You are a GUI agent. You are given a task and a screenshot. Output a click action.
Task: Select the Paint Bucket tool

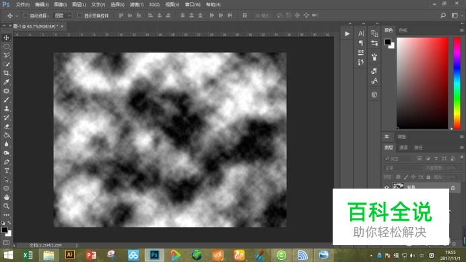(6, 135)
